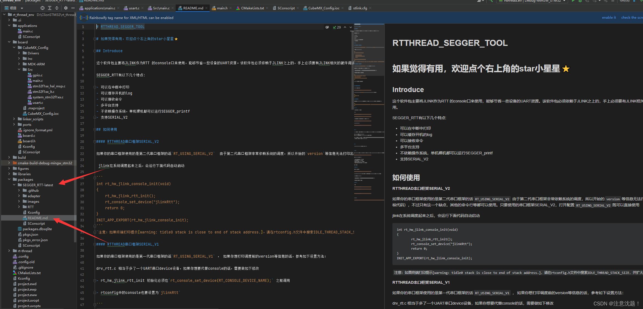This screenshot has width=643, height=309.
Task: Hide the project tool window with minus icon
Action: 73,8
